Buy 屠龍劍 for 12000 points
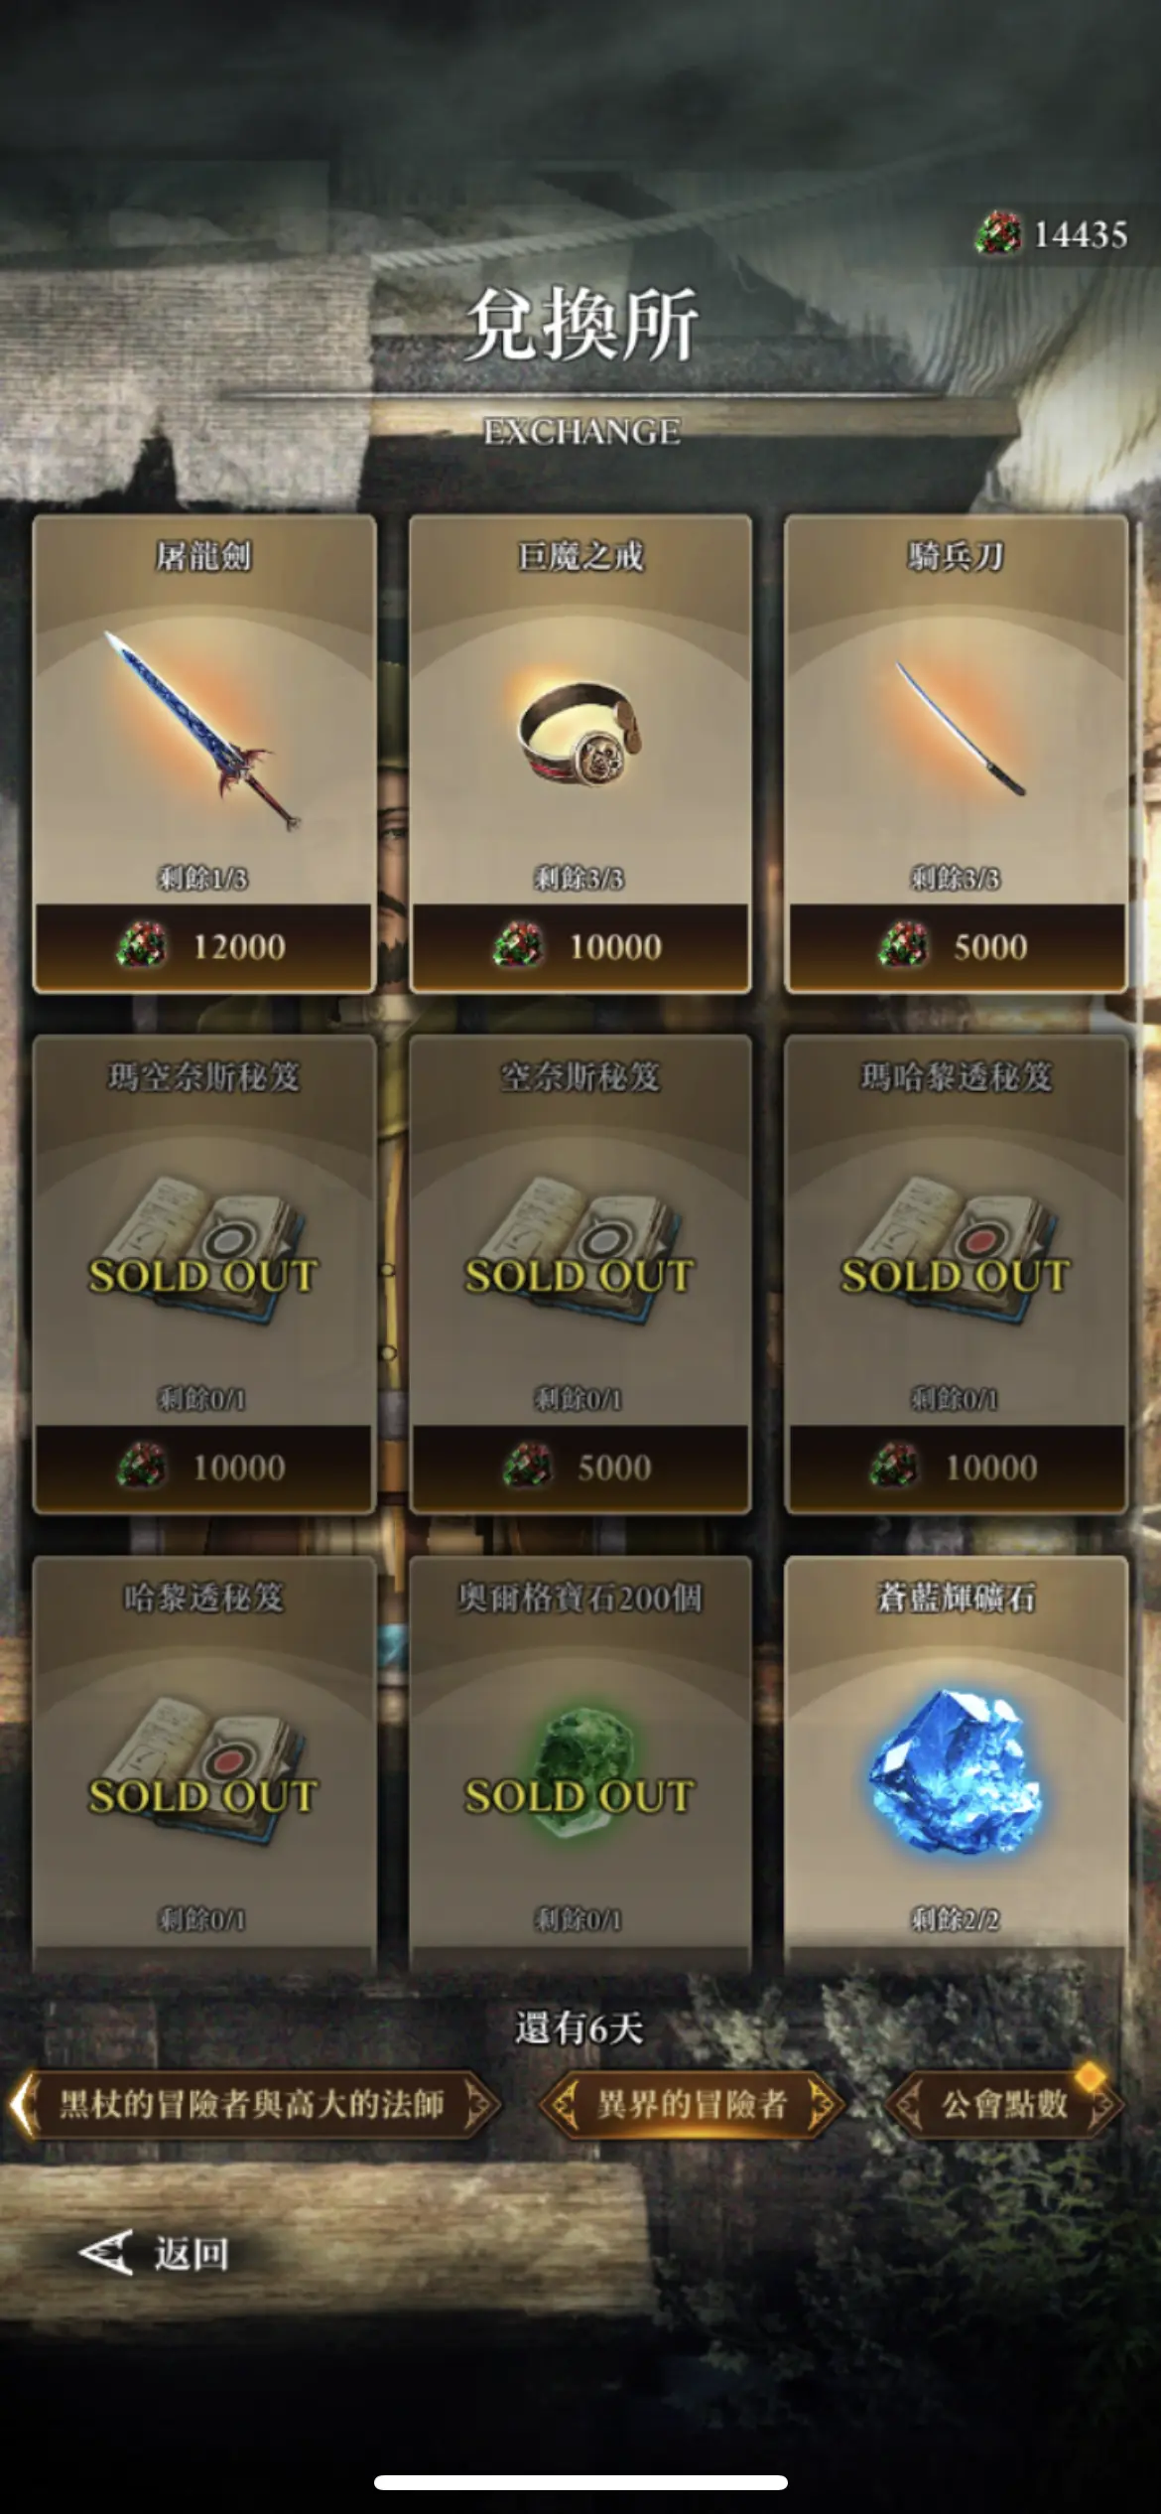Screen dimensions: 1161x2514 point(203,946)
